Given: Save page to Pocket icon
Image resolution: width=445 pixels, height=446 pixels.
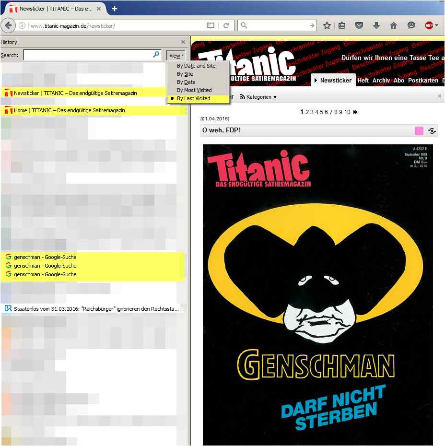Looking at the screenshot, I should pyautogui.click(x=359, y=25).
